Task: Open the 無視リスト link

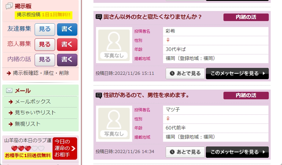Action: [28, 124]
